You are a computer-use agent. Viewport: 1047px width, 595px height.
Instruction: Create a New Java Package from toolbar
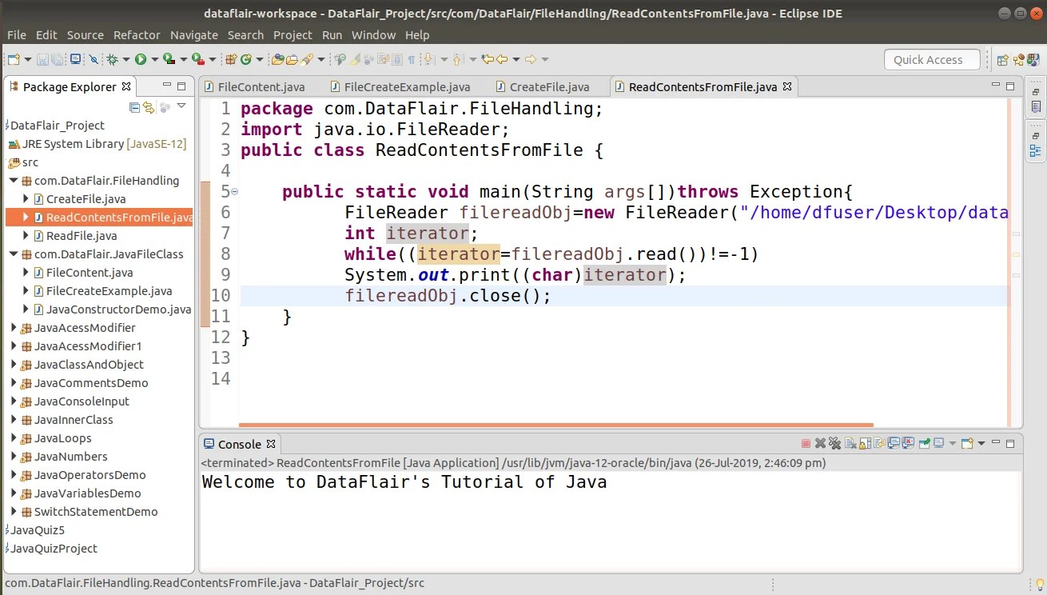232,59
